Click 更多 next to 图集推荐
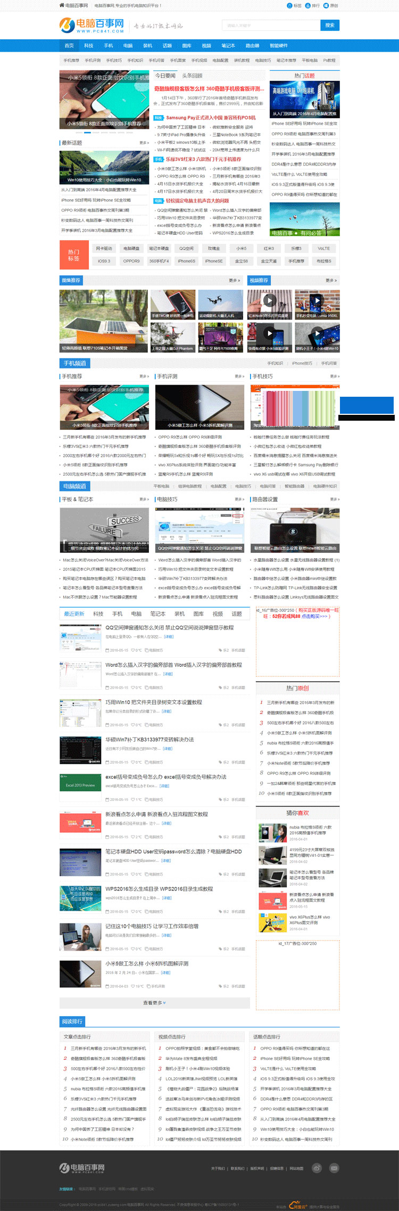 (x=235, y=280)
